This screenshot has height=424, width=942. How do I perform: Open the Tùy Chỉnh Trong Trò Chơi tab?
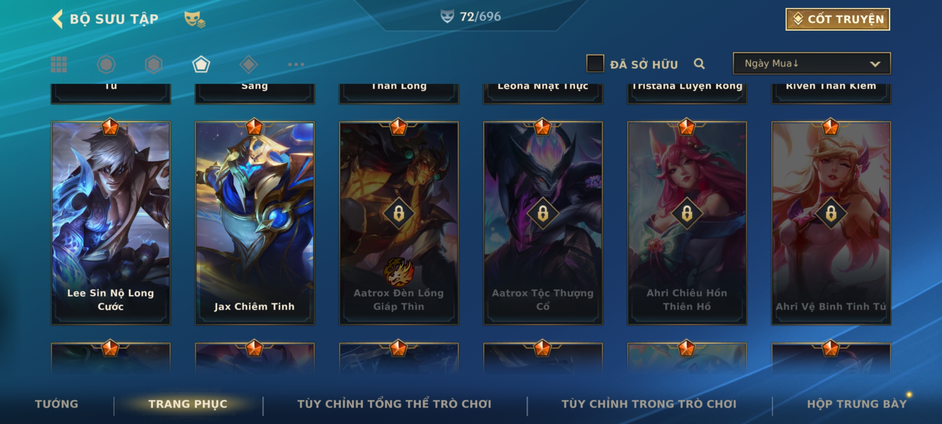[649, 404]
